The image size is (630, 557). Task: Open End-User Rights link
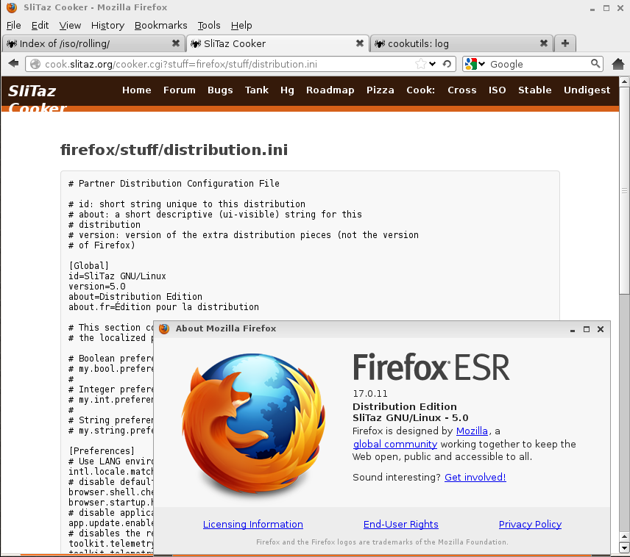click(400, 525)
